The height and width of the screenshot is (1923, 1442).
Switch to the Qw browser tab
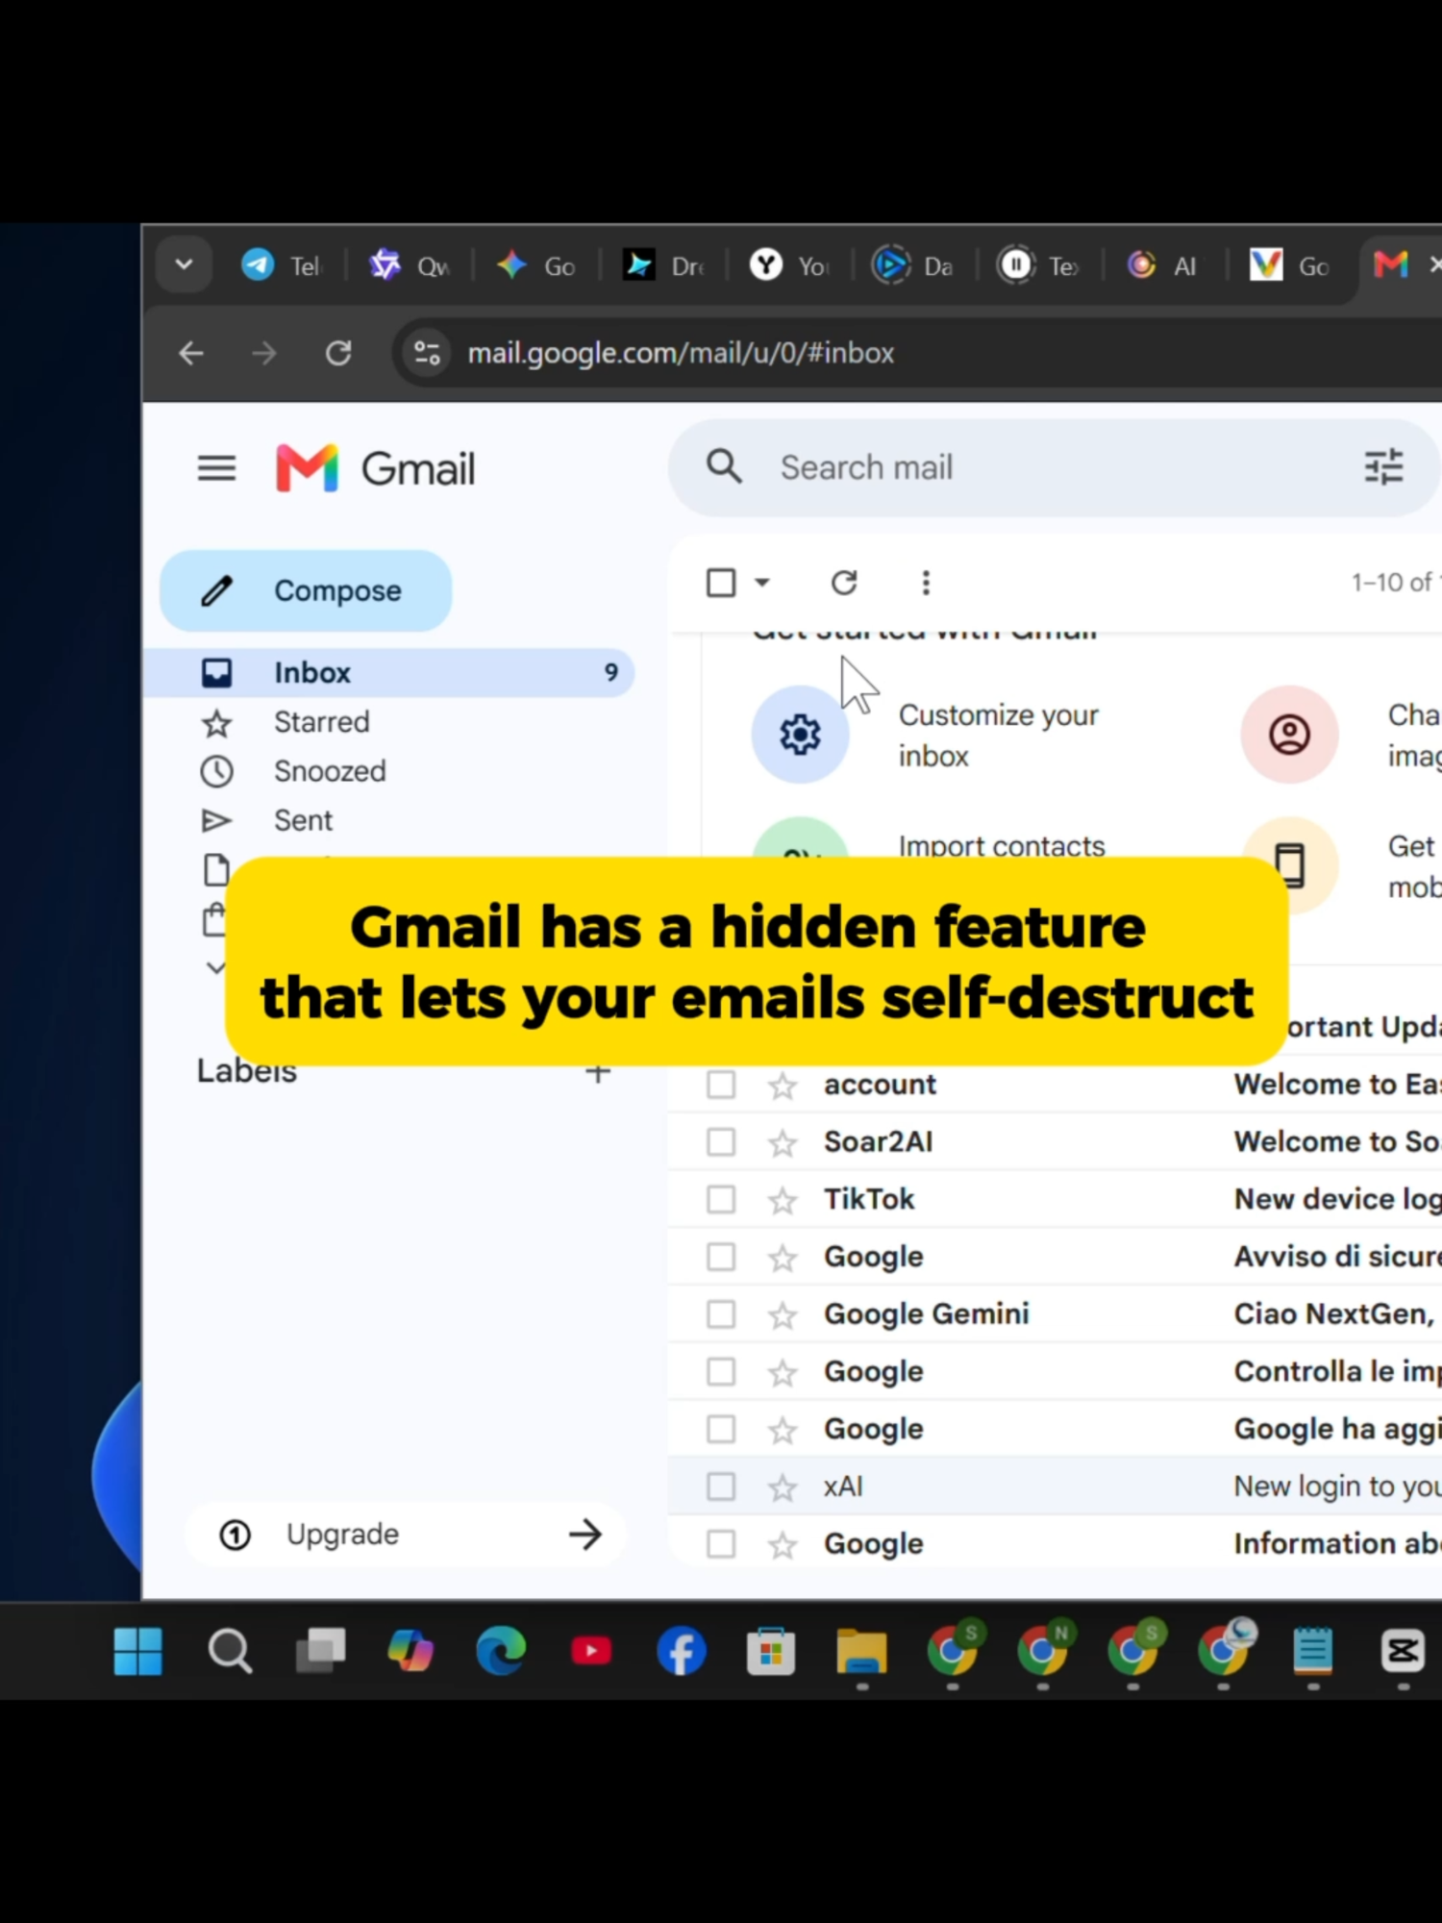click(x=410, y=265)
